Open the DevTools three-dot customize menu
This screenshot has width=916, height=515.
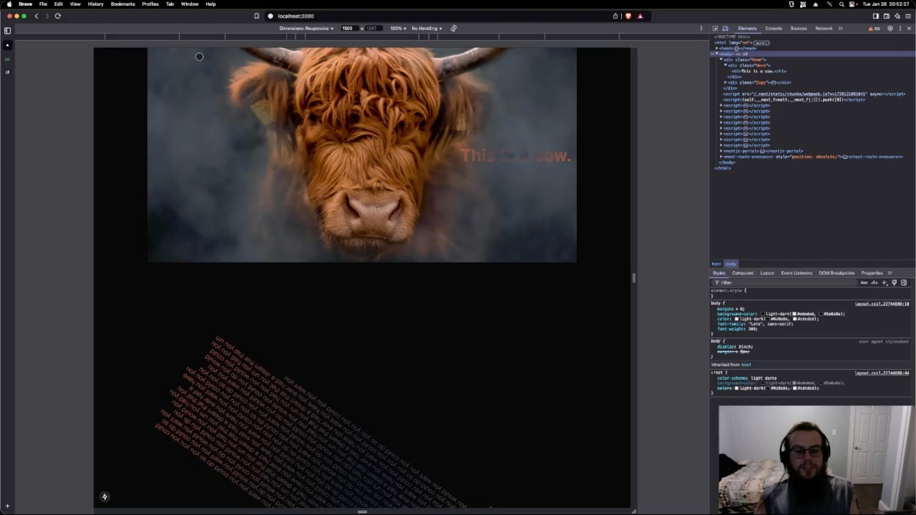coord(900,28)
